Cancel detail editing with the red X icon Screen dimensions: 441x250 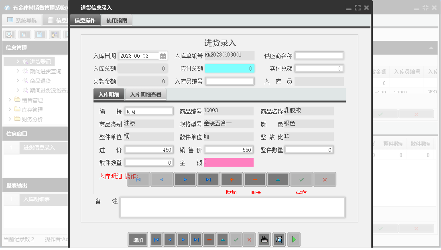324,179
